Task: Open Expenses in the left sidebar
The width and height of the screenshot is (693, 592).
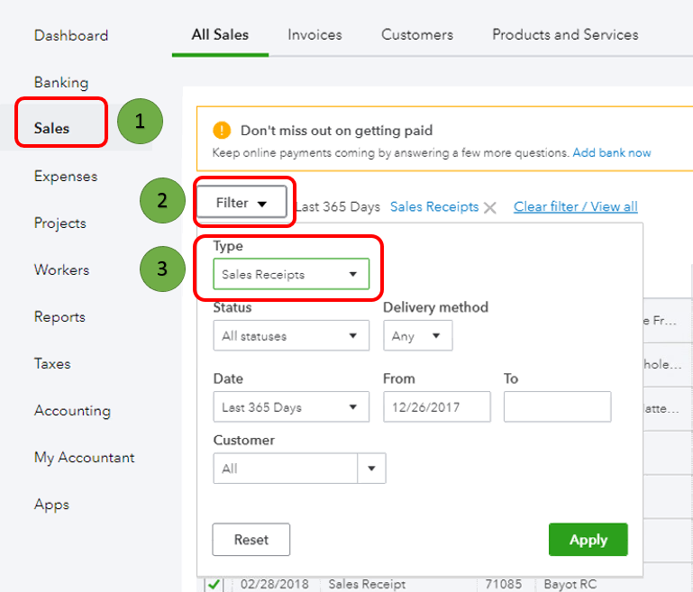Action: click(65, 177)
